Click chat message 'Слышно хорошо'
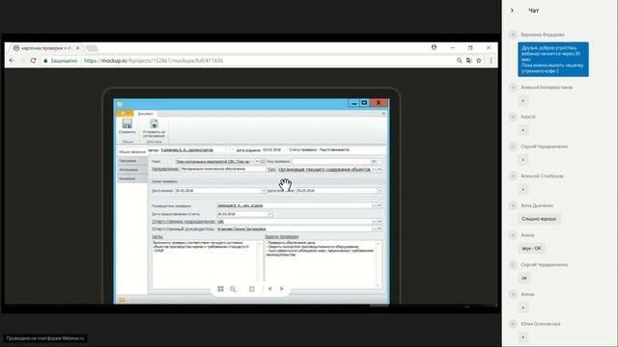The height and width of the screenshot is (347, 618). click(x=539, y=219)
